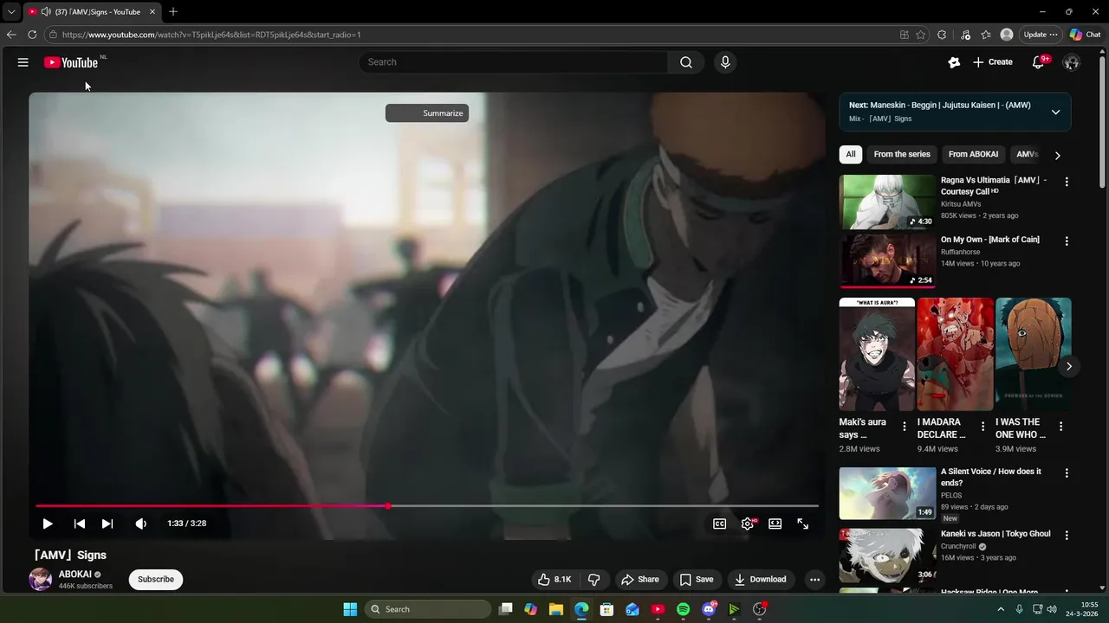
Task: Open player settings gear
Action: pos(748,523)
